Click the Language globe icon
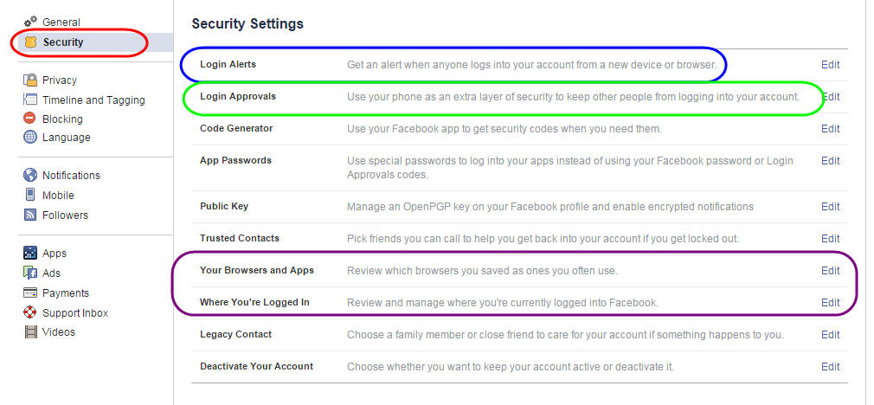Viewport: 874px width, 405px height. click(30, 137)
